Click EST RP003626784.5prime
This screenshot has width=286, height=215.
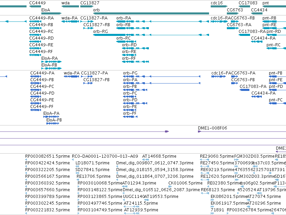pos(228,213)
